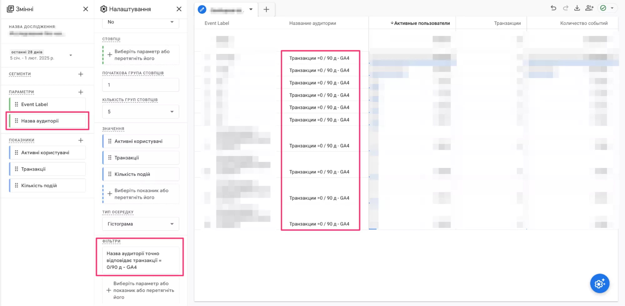The image size is (625, 306).
Task: Download the exploration data
Action: pos(577,8)
